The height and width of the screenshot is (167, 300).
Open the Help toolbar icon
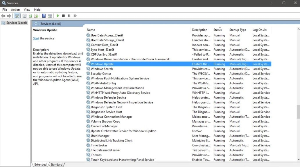pos(44,16)
